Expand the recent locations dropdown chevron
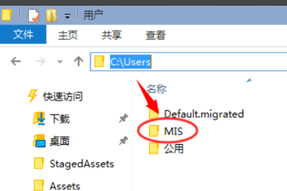The image size is (287, 191). pos(60,62)
